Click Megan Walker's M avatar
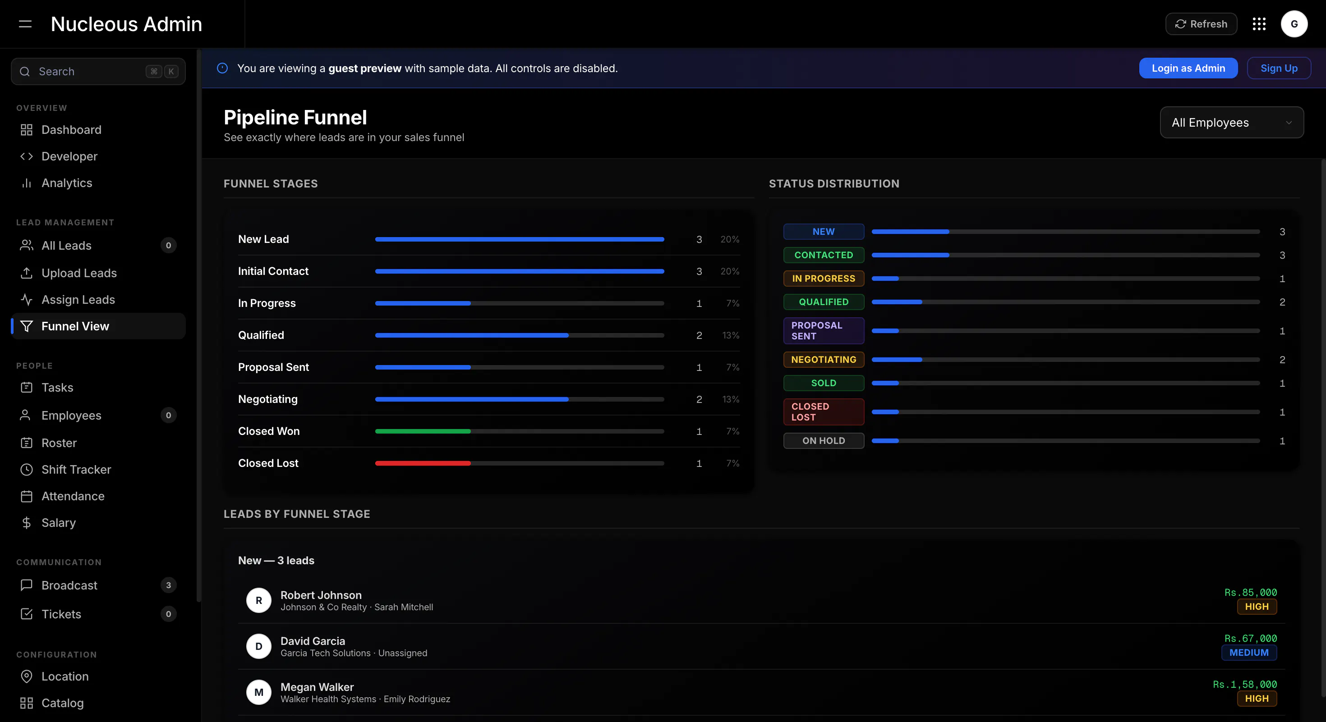 (259, 692)
